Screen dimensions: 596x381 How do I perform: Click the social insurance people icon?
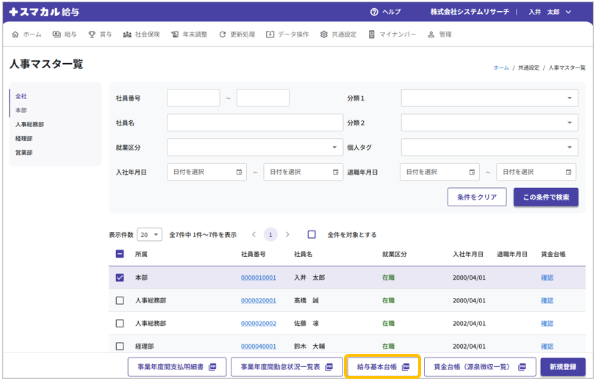[127, 35]
